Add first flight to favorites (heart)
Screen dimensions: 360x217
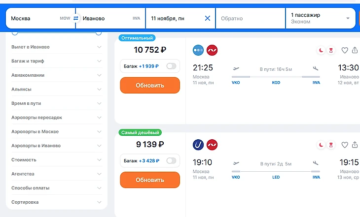(x=345, y=50)
